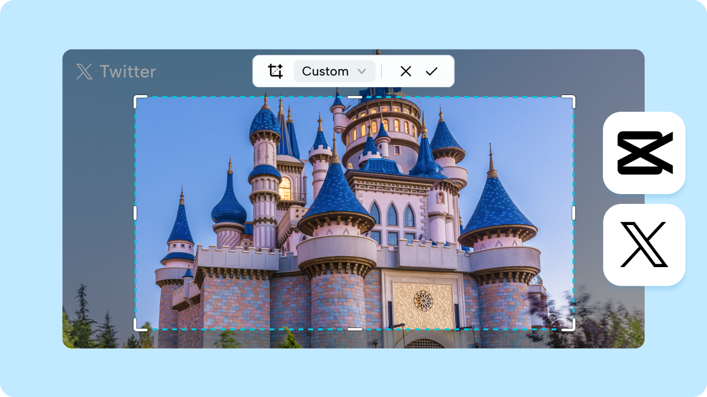This screenshot has height=397, width=707.
Task: Open the CapCut app icon
Action: pyautogui.click(x=644, y=153)
